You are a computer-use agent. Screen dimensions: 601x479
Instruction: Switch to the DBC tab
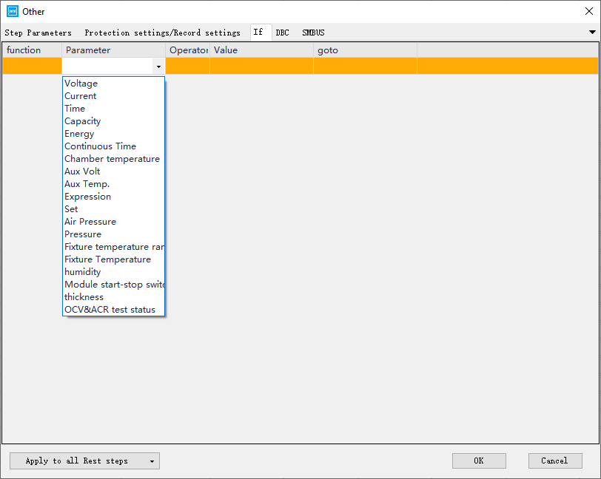point(282,33)
